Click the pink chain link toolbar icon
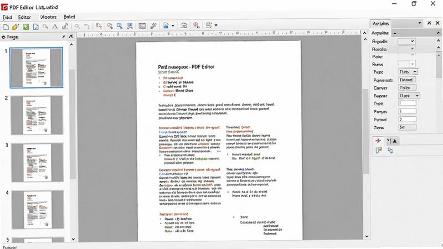 click(x=197, y=25)
